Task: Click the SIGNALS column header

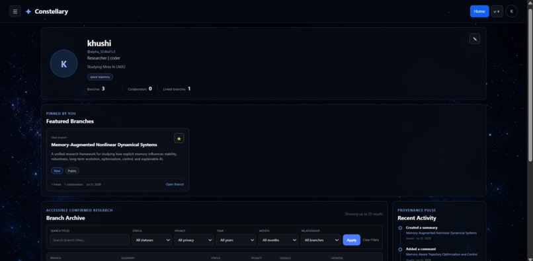Action: click(286, 258)
